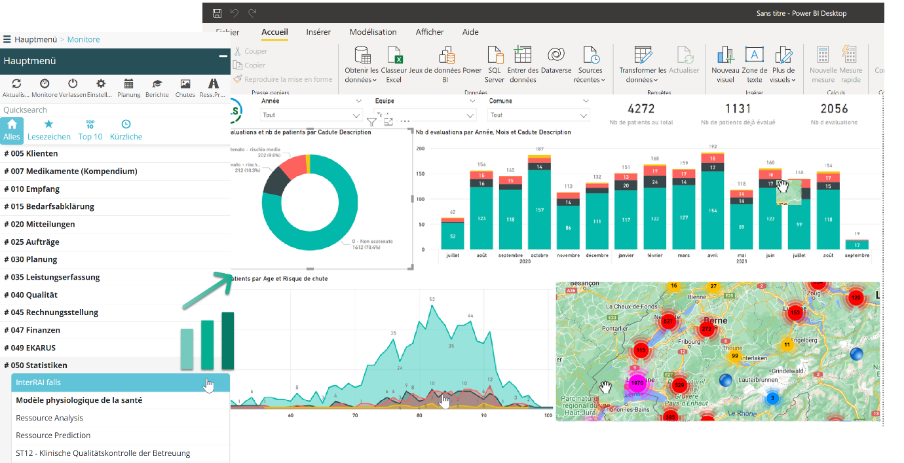This screenshot has width=904, height=463.
Task: Click the Classeur Excel workbook icon
Action: 394,56
